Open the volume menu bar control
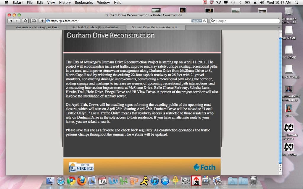Screen dimensions: 303x189 tap(262, 2)
